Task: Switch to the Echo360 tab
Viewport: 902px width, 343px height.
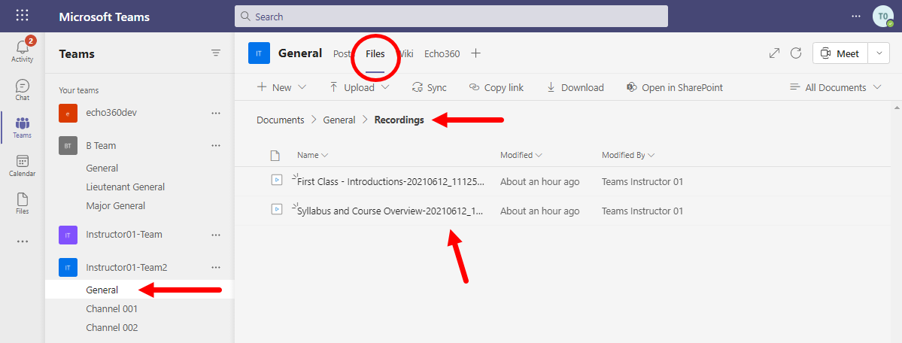Action: (x=442, y=54)
